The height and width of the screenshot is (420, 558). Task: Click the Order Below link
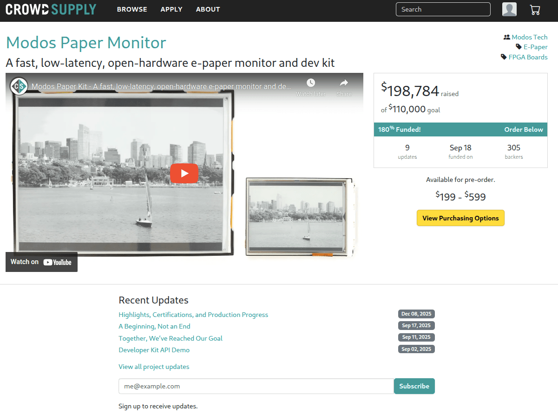click(x=524, y=129)
